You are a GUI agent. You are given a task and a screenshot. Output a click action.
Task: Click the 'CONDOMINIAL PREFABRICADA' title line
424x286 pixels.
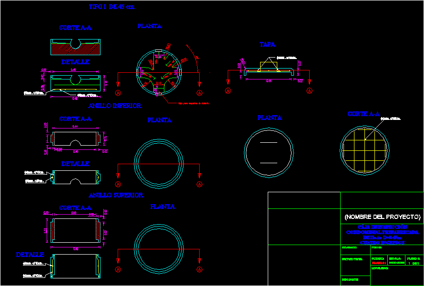coord(382,232)
